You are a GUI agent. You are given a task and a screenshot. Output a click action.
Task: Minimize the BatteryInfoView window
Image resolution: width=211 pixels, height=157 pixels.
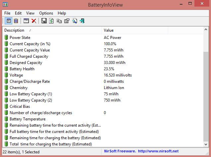[181, 4]
